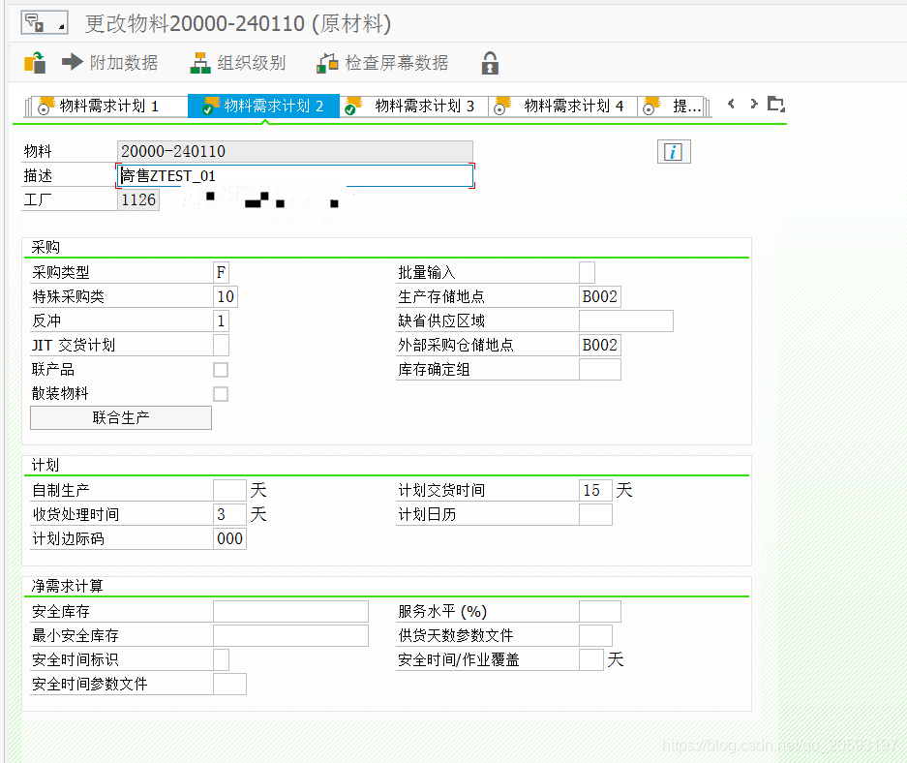
Task: Toggle the 散装物料 checkbox
Action: (221, 394)
